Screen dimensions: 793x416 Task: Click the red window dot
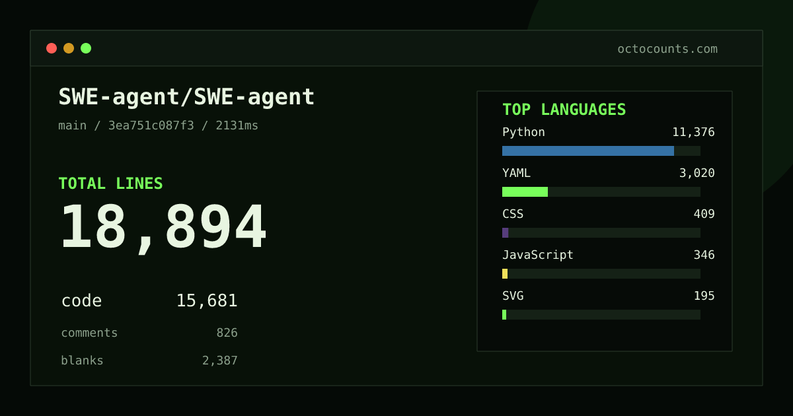(x=52, y=48)
